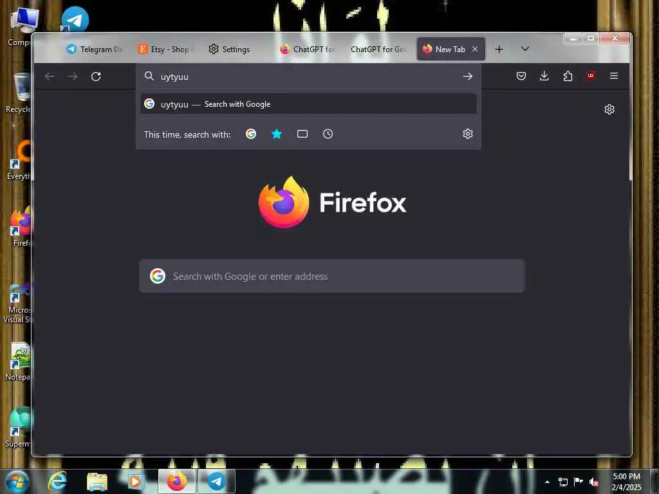This screenshot has height=494, width=659.
Task: Open Windows Media Player from taskbar
Action: [135, 481]
